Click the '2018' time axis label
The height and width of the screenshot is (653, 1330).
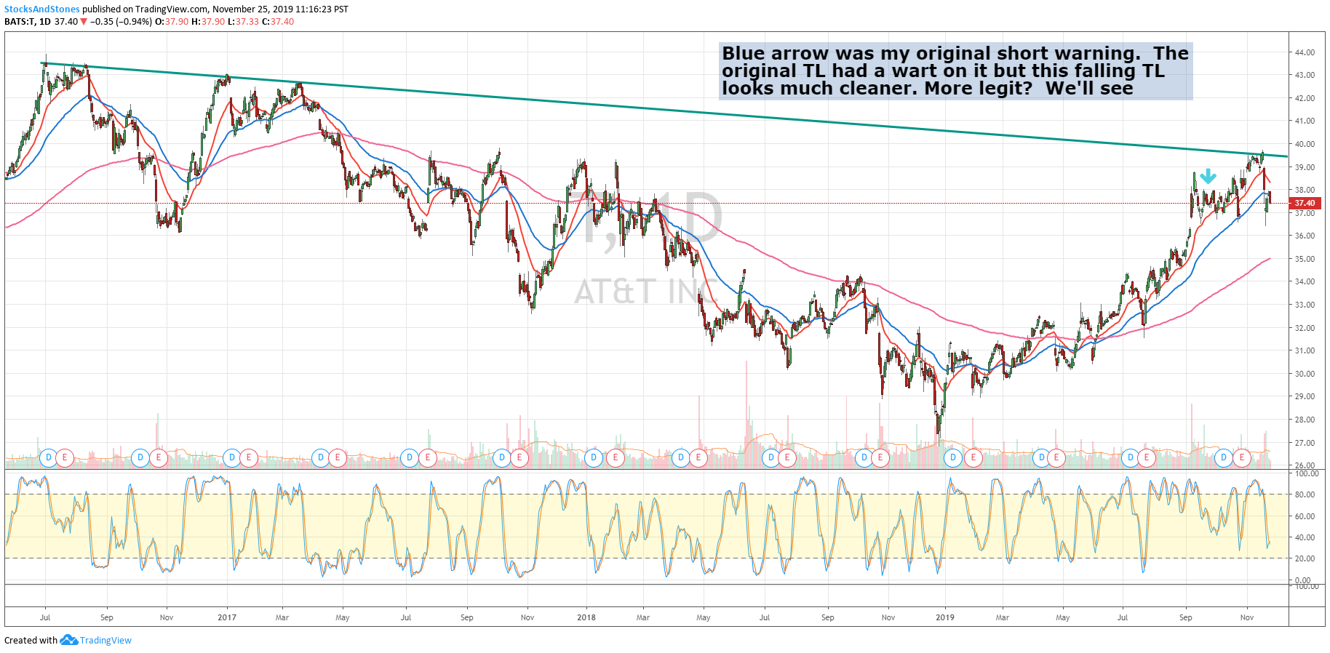[x=586, y=617]
